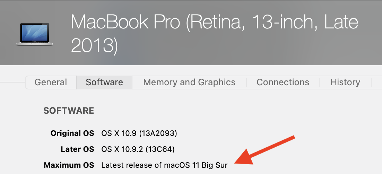Click the Original OS label
Image resolution: width=382 pixels, height=174 pixels.
(x=72, y=133)
